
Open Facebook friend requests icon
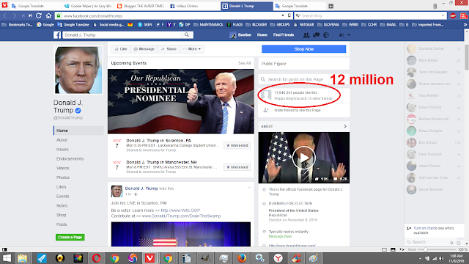tap(306, 35)
